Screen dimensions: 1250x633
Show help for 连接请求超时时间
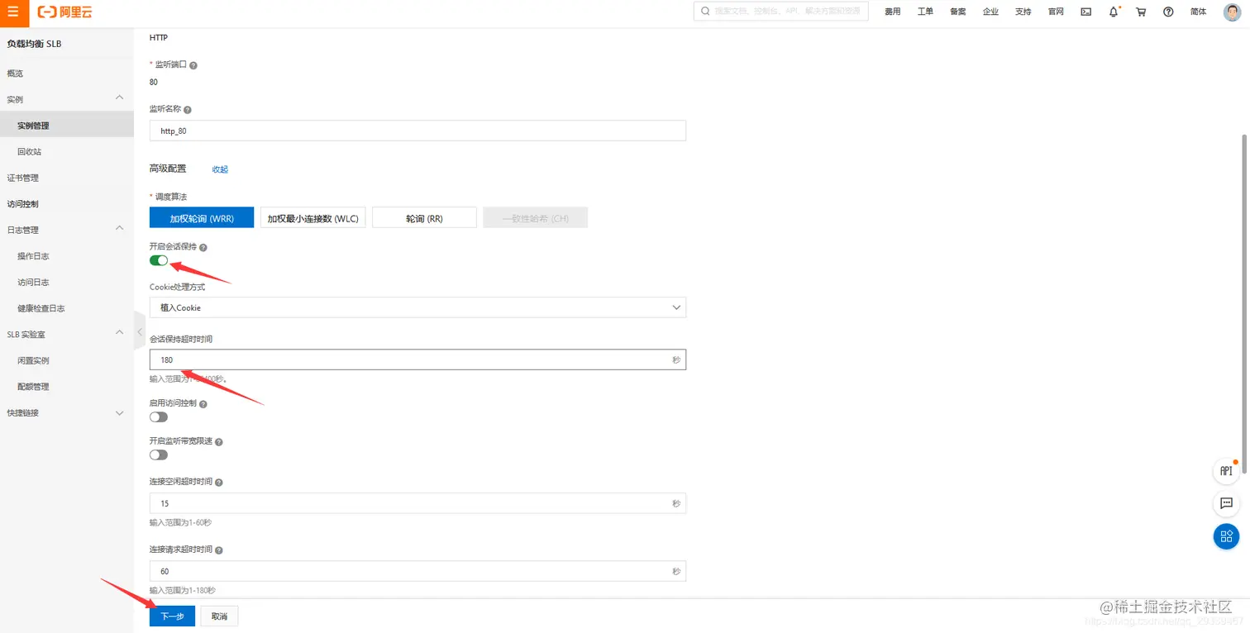click(219, 550)
